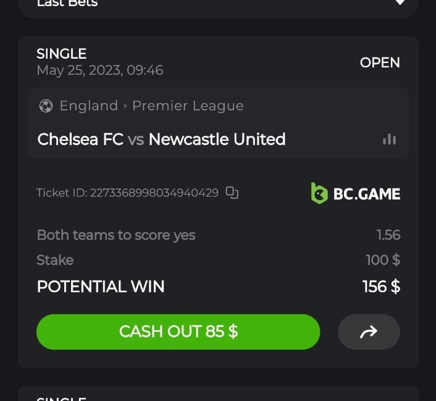Click the share arrow button
436x401 pixels.
point(369,332)
